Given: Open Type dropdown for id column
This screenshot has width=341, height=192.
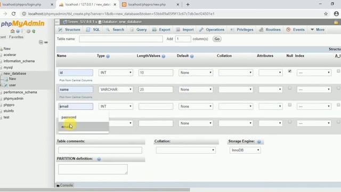Looking at the screenshot, I should 116,73.
